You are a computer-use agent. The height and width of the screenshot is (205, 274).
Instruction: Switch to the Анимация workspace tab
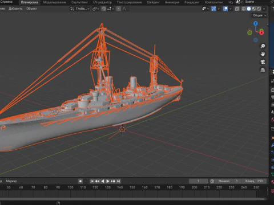point(172,2)
